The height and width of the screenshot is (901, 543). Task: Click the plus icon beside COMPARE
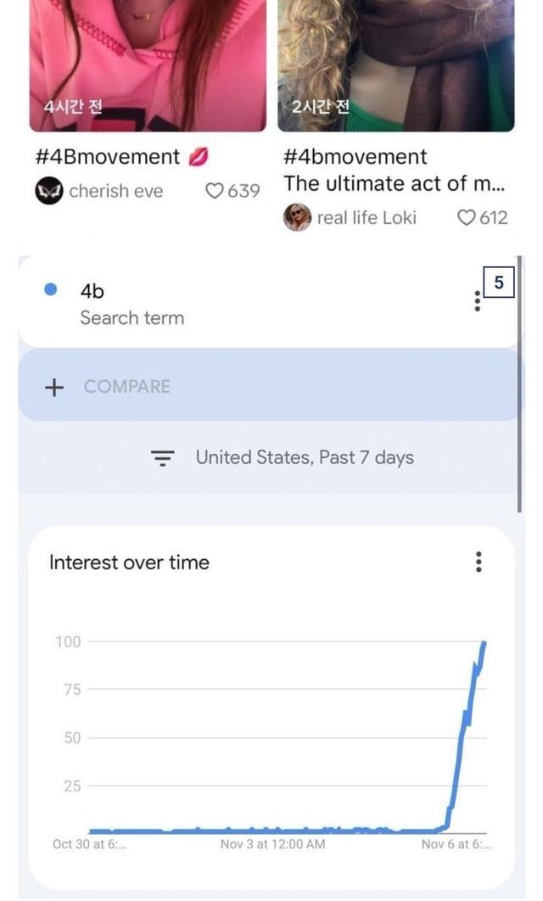point(54,387)
